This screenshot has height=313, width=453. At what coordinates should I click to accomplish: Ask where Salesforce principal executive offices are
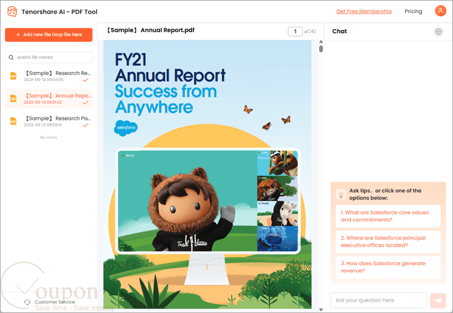388,242
